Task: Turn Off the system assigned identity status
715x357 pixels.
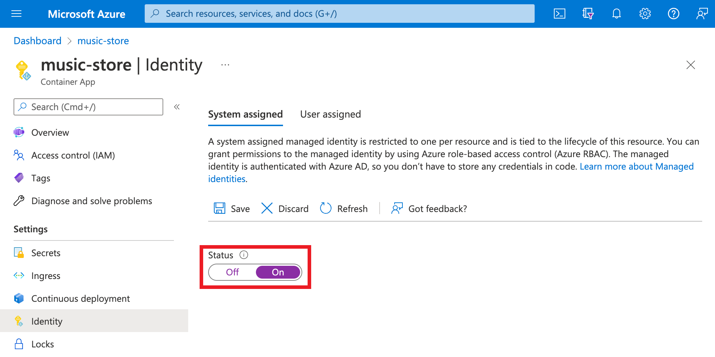Action: click(x=232, y=272)
